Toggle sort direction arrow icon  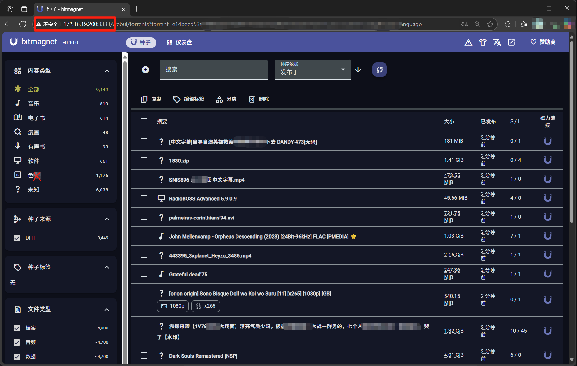[358, 70]
